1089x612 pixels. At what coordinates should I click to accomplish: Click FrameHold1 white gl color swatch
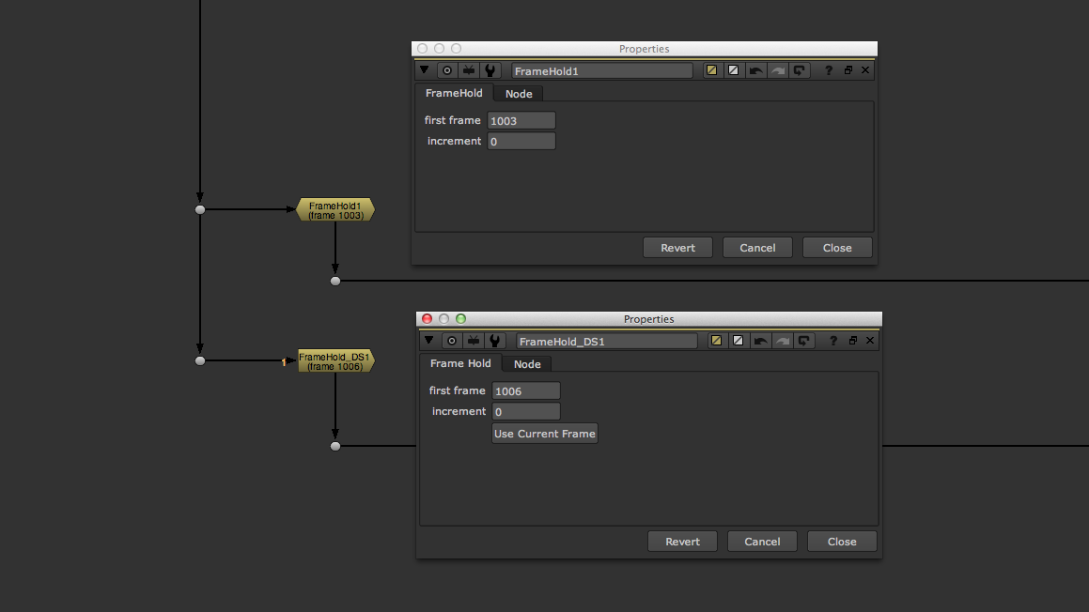coord(734,70)
